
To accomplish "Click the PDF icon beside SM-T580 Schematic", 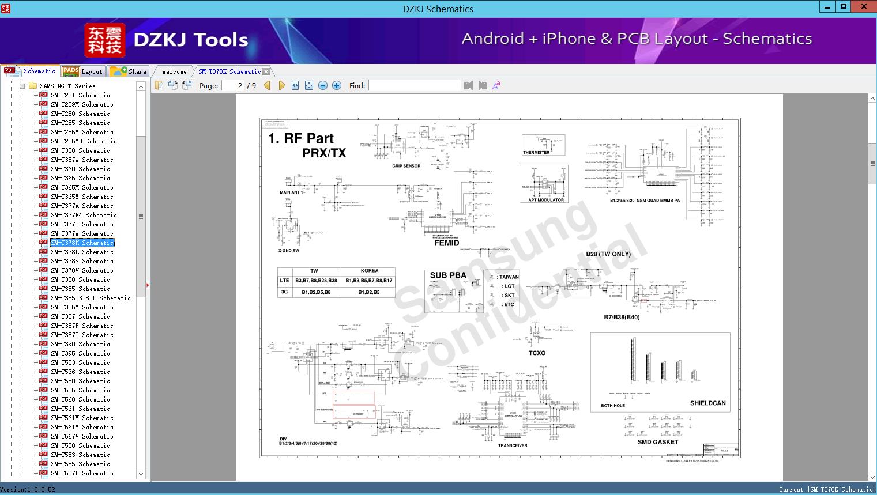I will [43, 445].
